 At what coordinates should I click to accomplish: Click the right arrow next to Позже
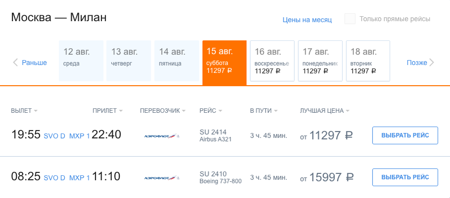tap(432, 63)
